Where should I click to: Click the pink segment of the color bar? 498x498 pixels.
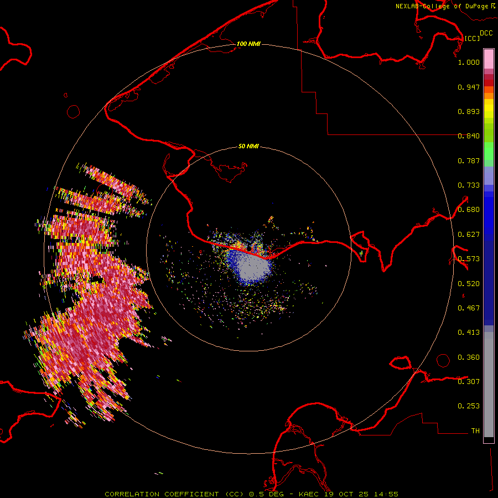tap(489, 59)
